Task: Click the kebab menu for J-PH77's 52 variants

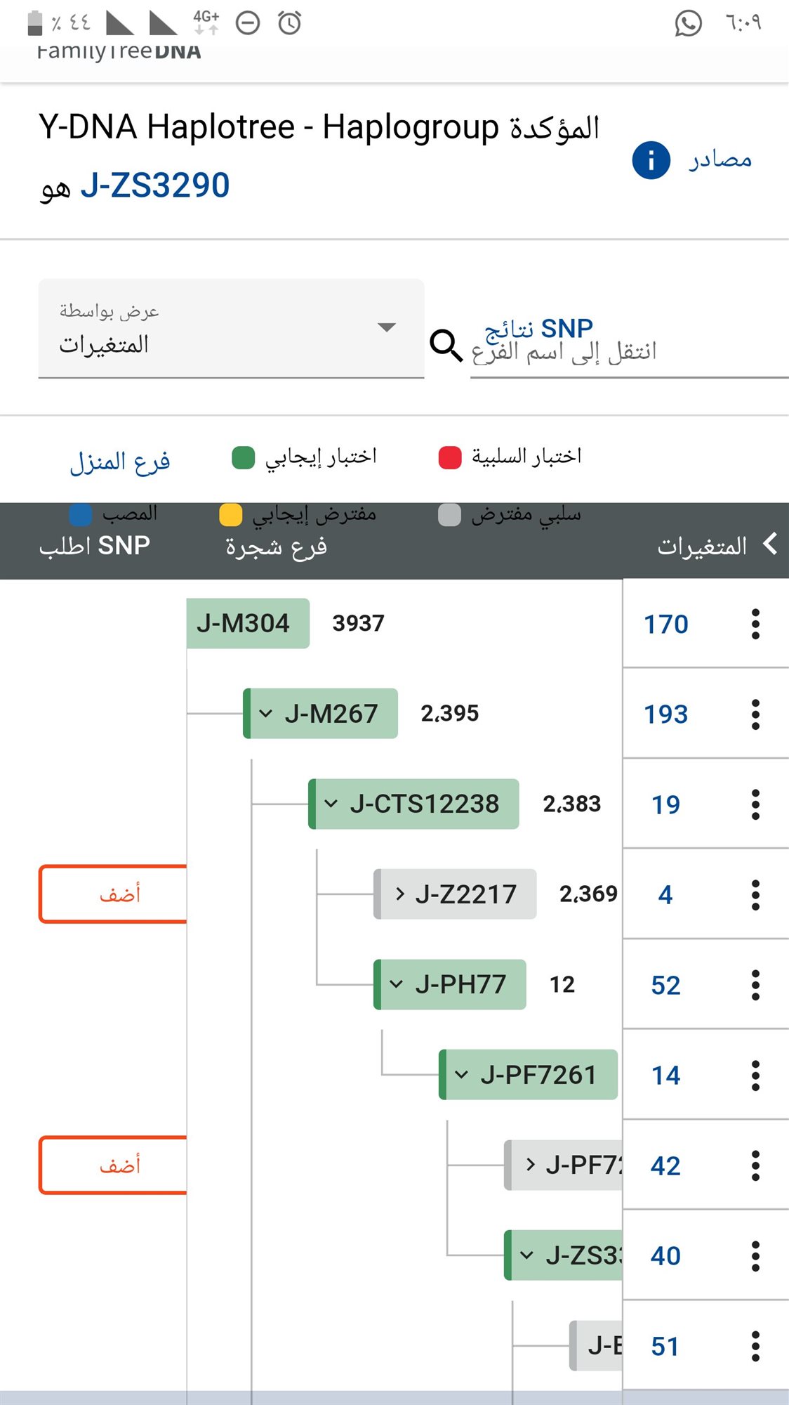Action: 755,985
